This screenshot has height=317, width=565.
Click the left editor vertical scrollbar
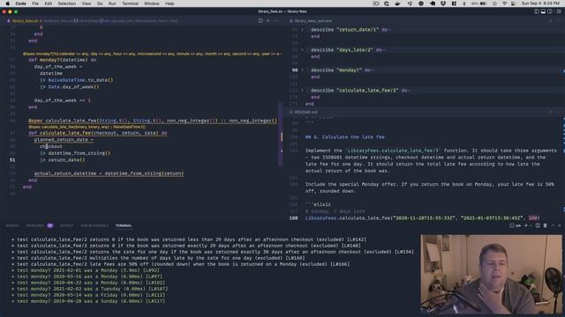tap(281, 135)
